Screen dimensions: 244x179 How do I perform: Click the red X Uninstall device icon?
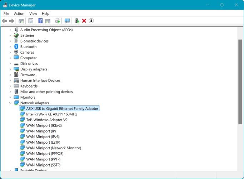click(x=84, y=21)
